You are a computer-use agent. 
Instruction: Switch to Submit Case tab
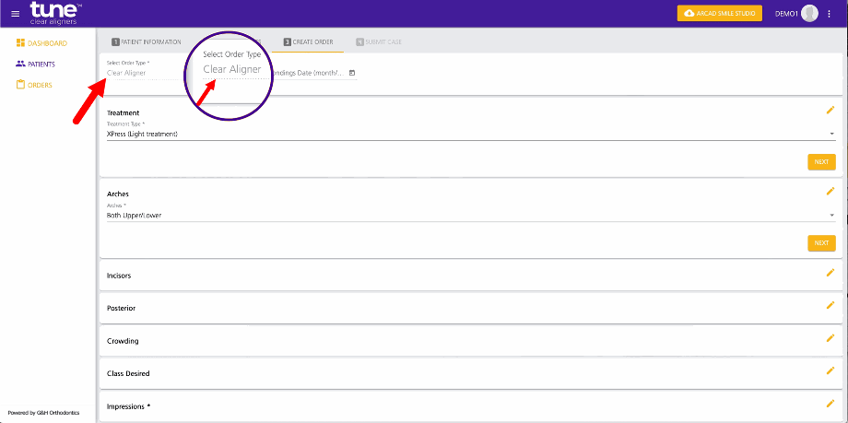pos(379,41)
